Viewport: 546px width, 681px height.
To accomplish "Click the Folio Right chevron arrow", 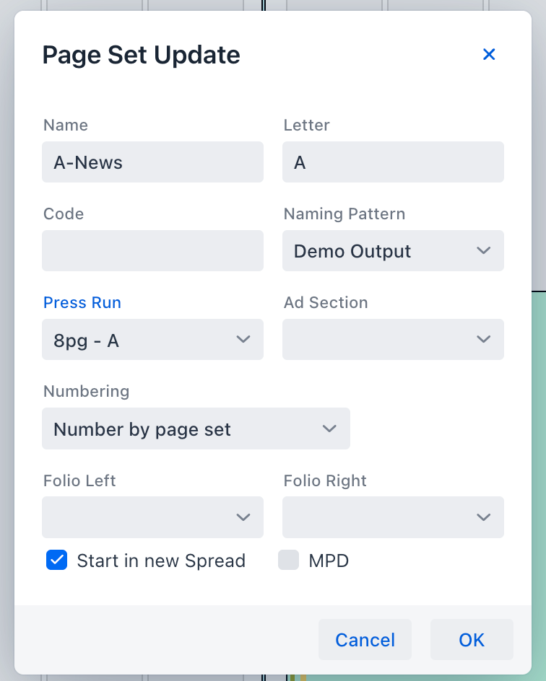I will [x=484, y=517].
